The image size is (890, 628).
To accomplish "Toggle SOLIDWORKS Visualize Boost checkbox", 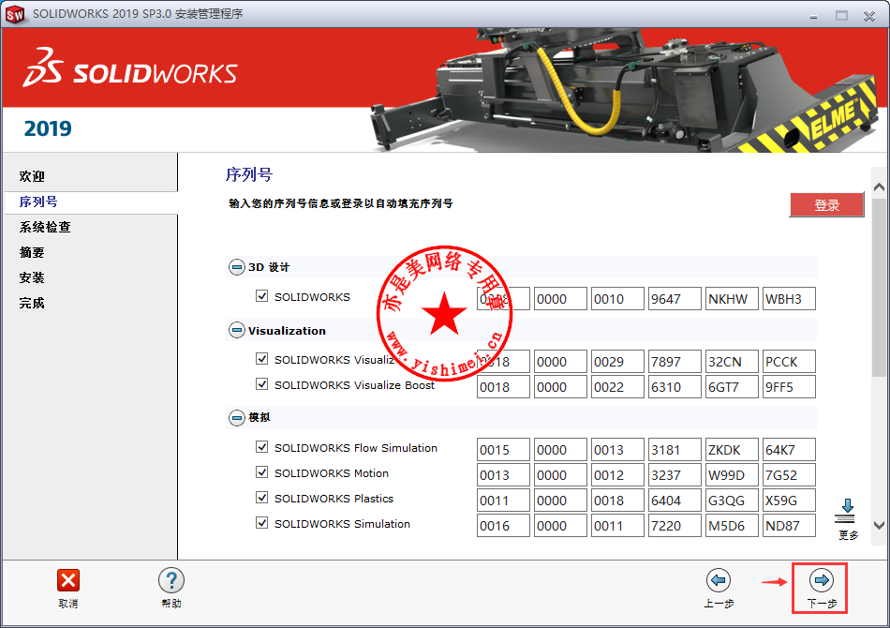I will coord(261,384).
